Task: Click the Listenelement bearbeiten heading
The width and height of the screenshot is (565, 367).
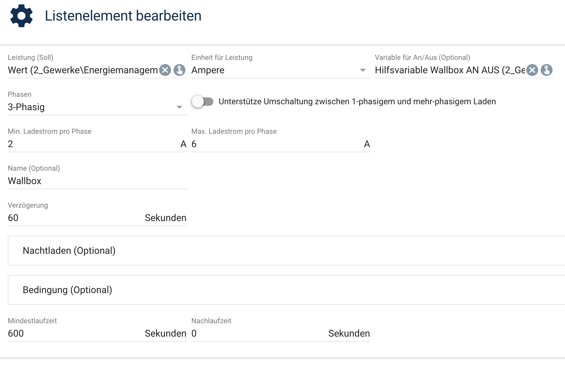Action: (123, 16)
